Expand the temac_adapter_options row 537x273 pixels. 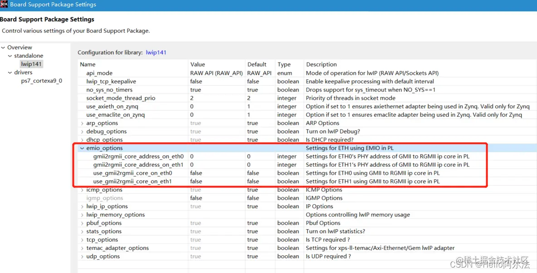83,248
